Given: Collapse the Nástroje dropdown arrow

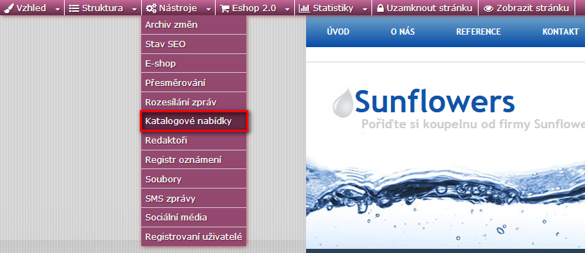Looking at the screenshot, I should tap(209, 9).
